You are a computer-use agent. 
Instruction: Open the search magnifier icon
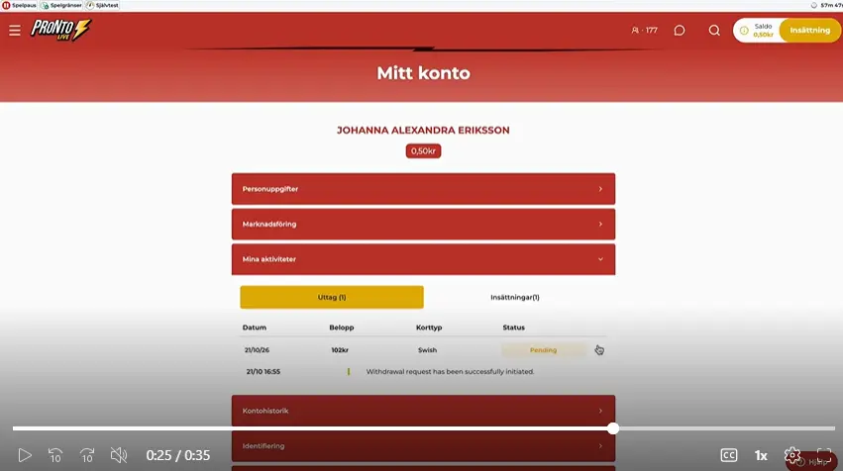[x=714, y=31]
